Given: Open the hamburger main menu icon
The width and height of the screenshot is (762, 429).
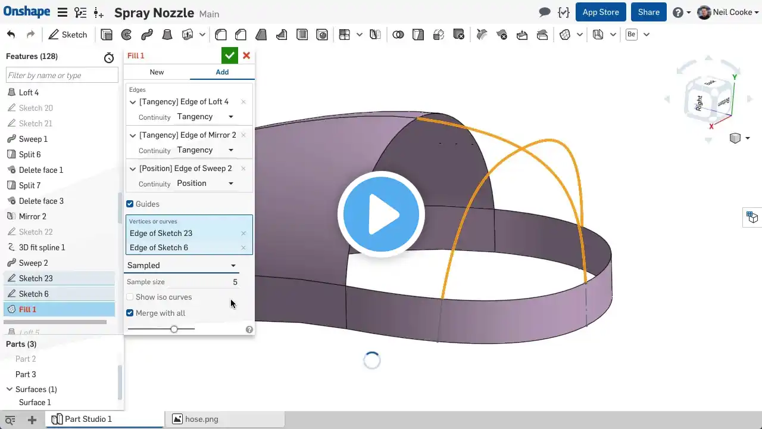Looking at the screenshot, I should click(x=63, y=13).
